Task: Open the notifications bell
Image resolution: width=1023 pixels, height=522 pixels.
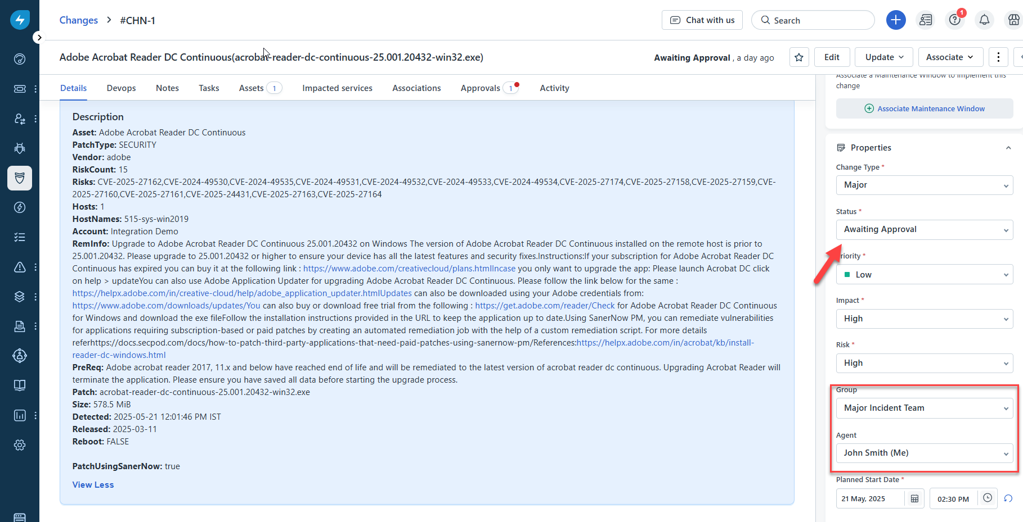Action: (x=984, y=20)
